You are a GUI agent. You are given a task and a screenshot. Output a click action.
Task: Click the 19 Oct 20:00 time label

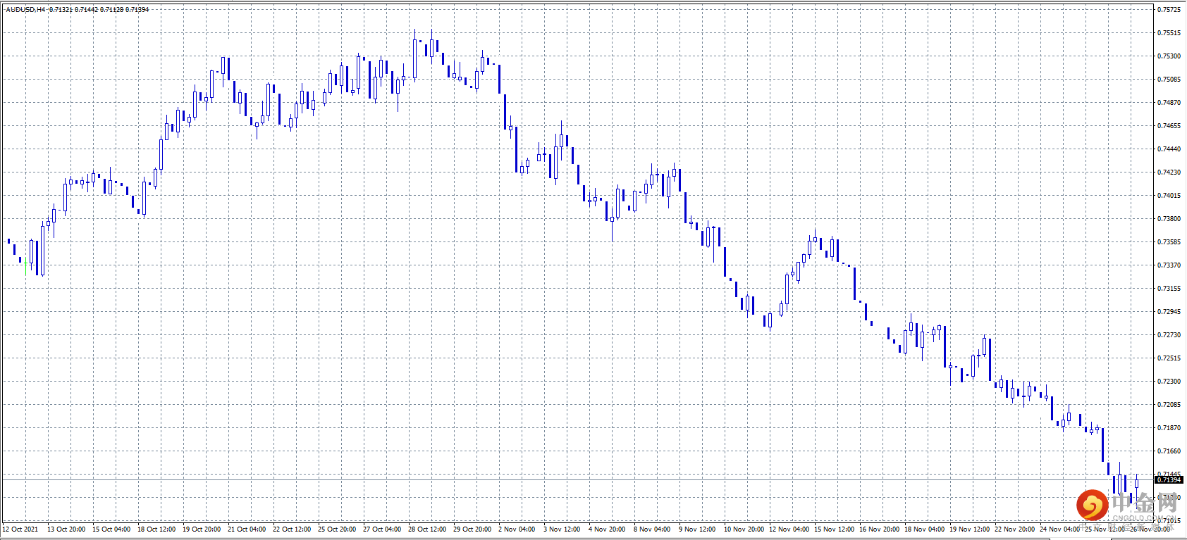(x=202, y=529)
